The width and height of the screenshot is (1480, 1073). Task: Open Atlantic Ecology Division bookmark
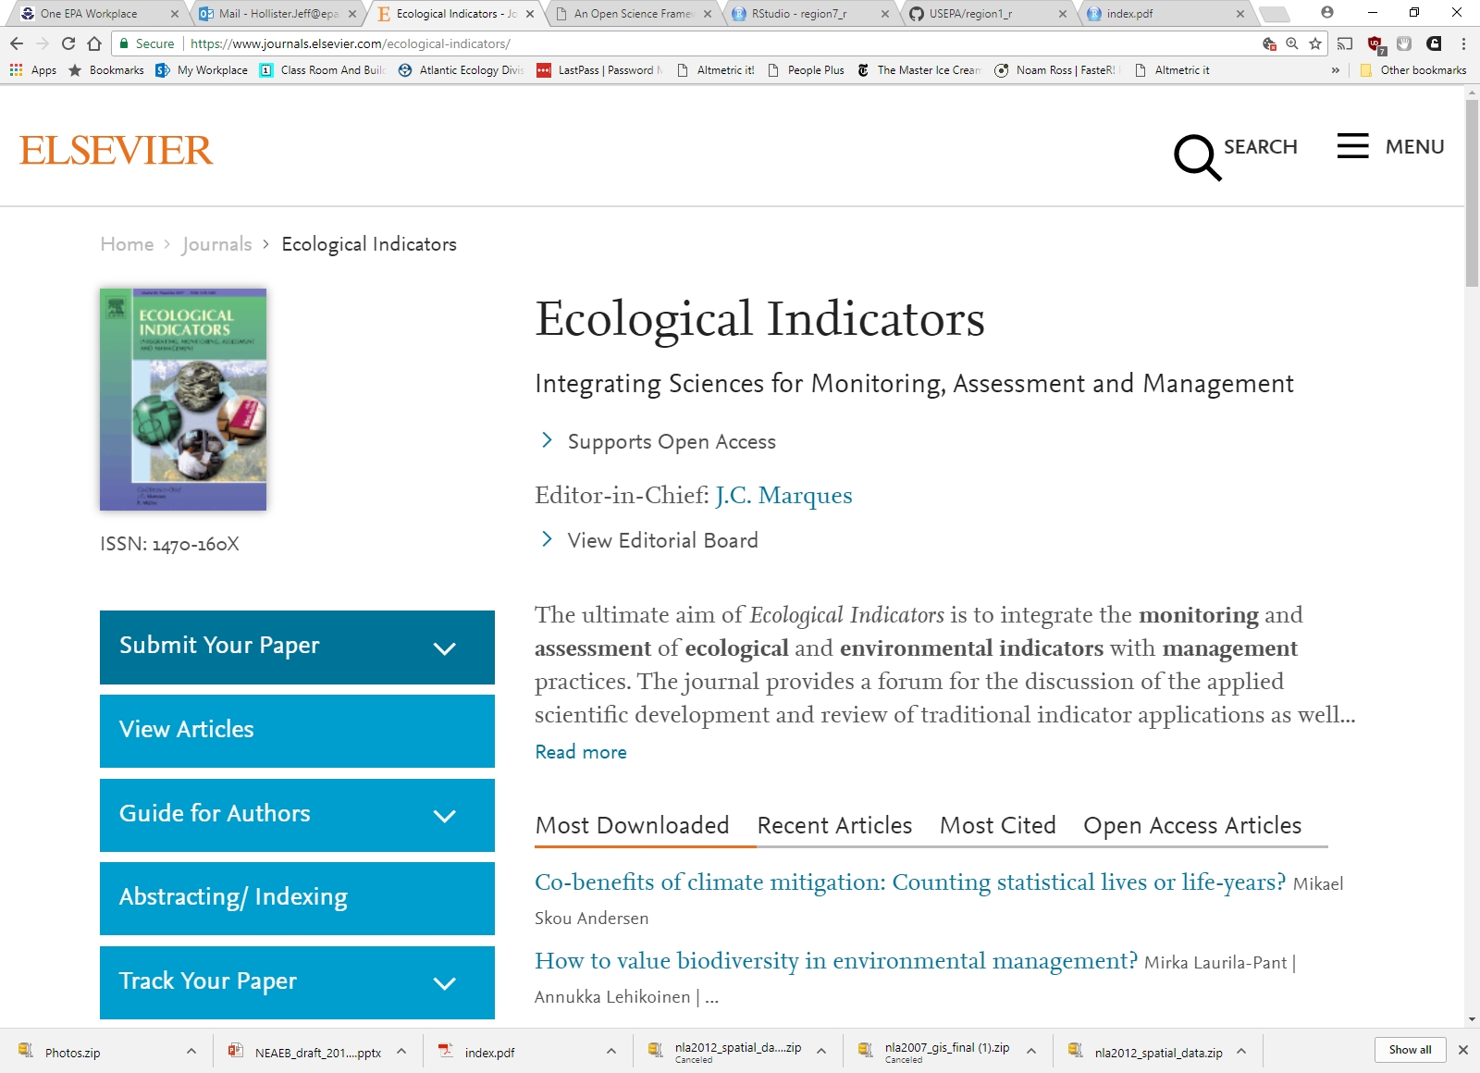(x=462, y=70)
